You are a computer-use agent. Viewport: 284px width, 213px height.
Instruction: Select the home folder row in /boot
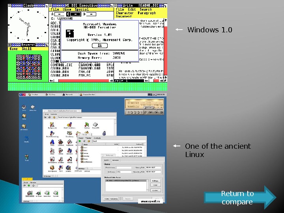84,159
